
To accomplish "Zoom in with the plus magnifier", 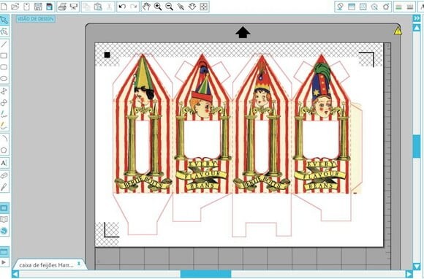I will (158, 7).
